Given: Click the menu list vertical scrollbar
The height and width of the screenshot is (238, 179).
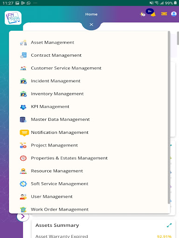Looking at the screenshot, I should 169,118.
